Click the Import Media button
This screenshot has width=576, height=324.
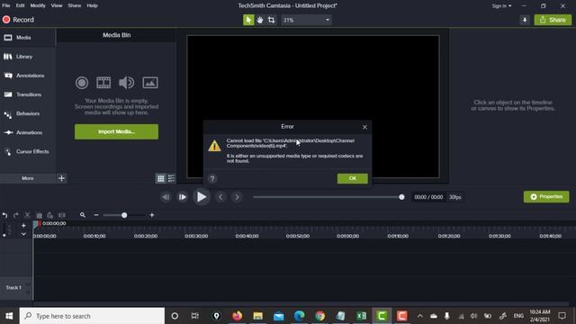[x=116, y=131]
